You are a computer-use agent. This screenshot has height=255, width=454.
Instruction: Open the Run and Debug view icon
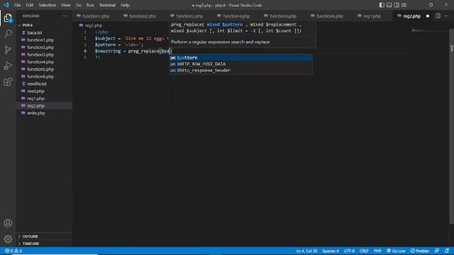pyautogui.click(x=8, y=66)
